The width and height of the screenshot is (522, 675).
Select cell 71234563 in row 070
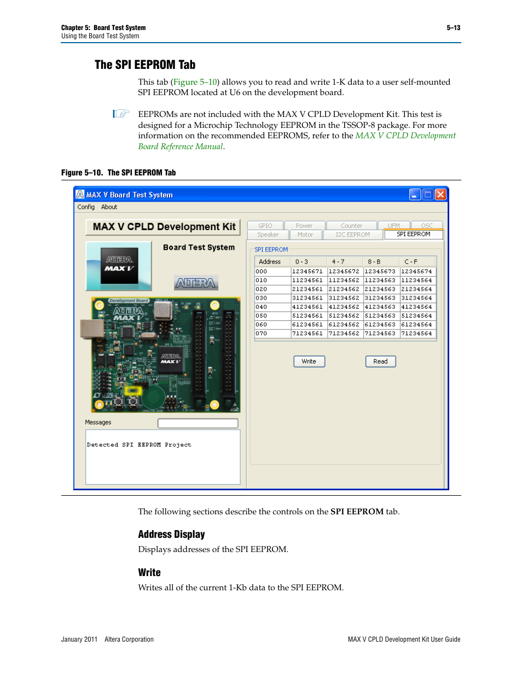tap(380, 333)
